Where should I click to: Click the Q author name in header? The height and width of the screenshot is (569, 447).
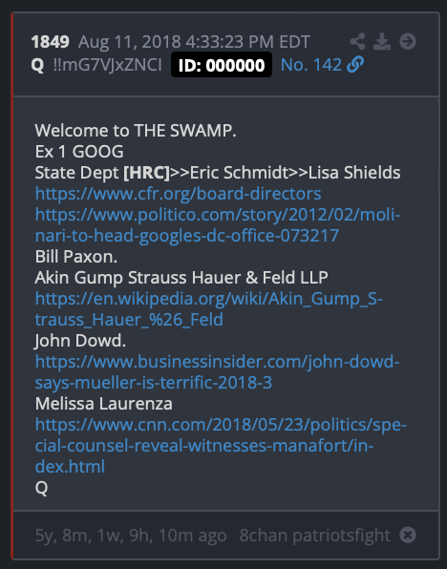point(37,65)
